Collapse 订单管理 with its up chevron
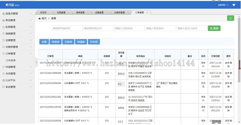 [x=31, y=54]
